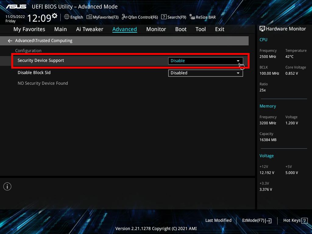
Task: Click the 25x ratio value
Action: [262, 90]
